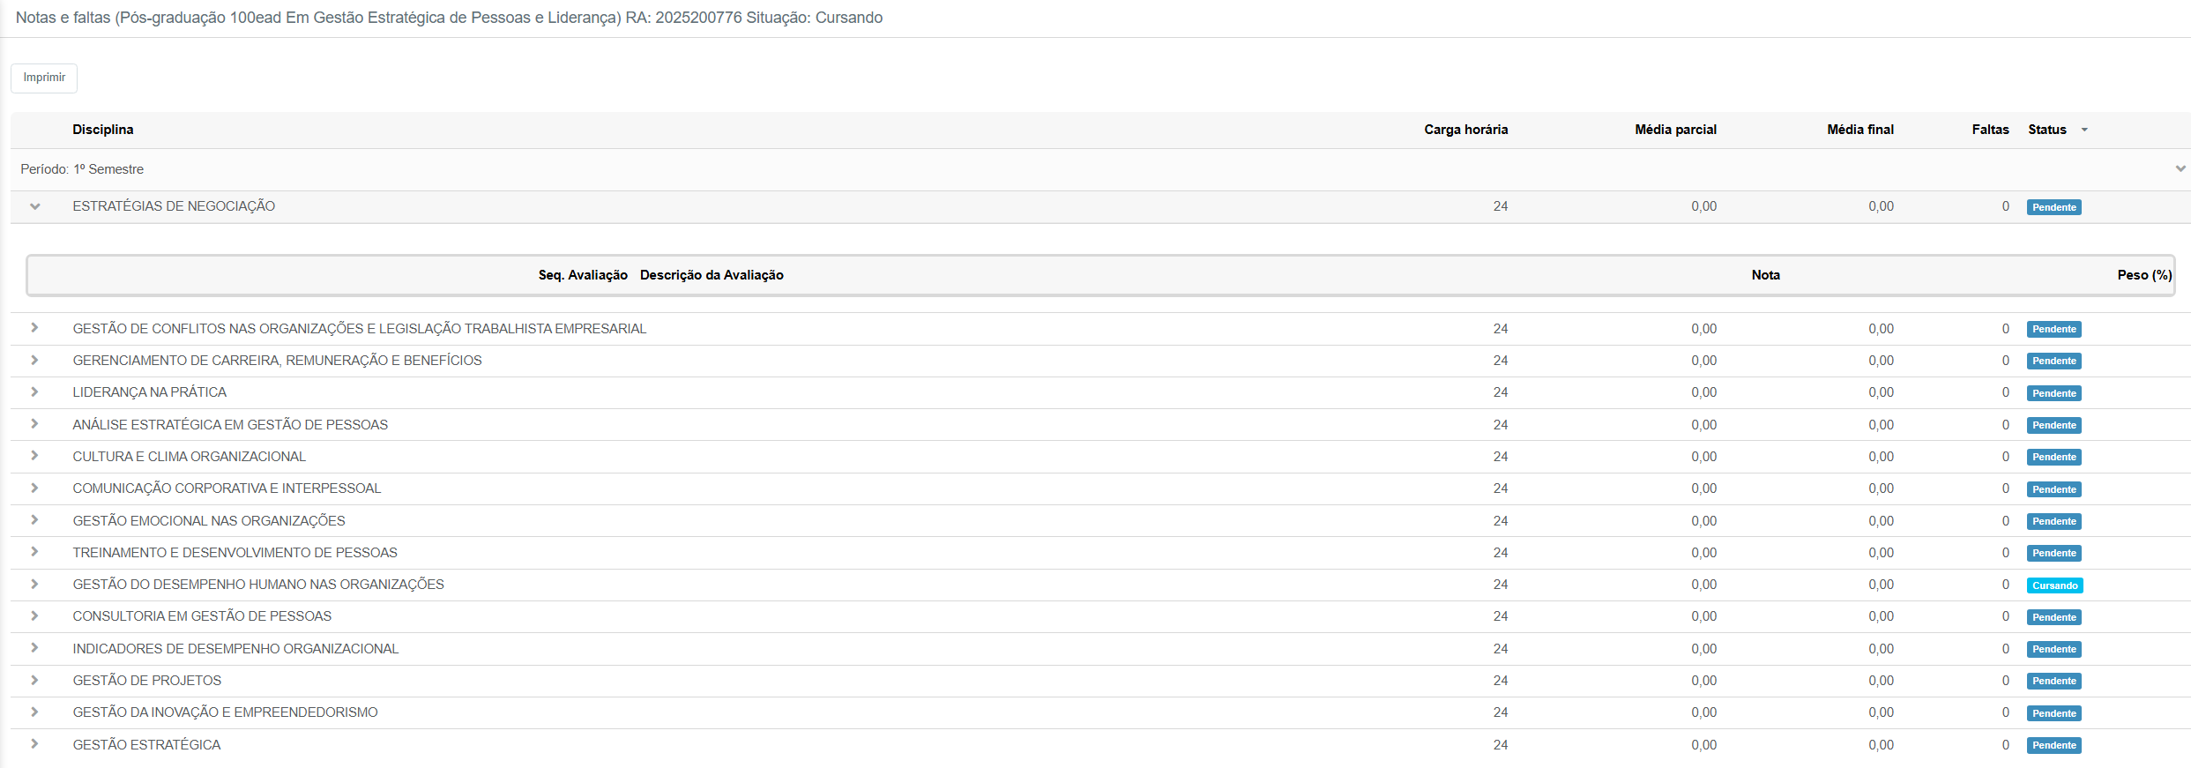Open the Status column dropdown arrow
Image resolution: width=2191 pixels, height=768 pixels.
pyautogui.click(x=2084, y=130)
